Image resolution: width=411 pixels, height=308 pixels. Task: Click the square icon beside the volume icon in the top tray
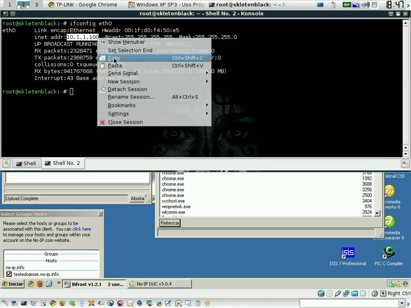pos(375,4)
